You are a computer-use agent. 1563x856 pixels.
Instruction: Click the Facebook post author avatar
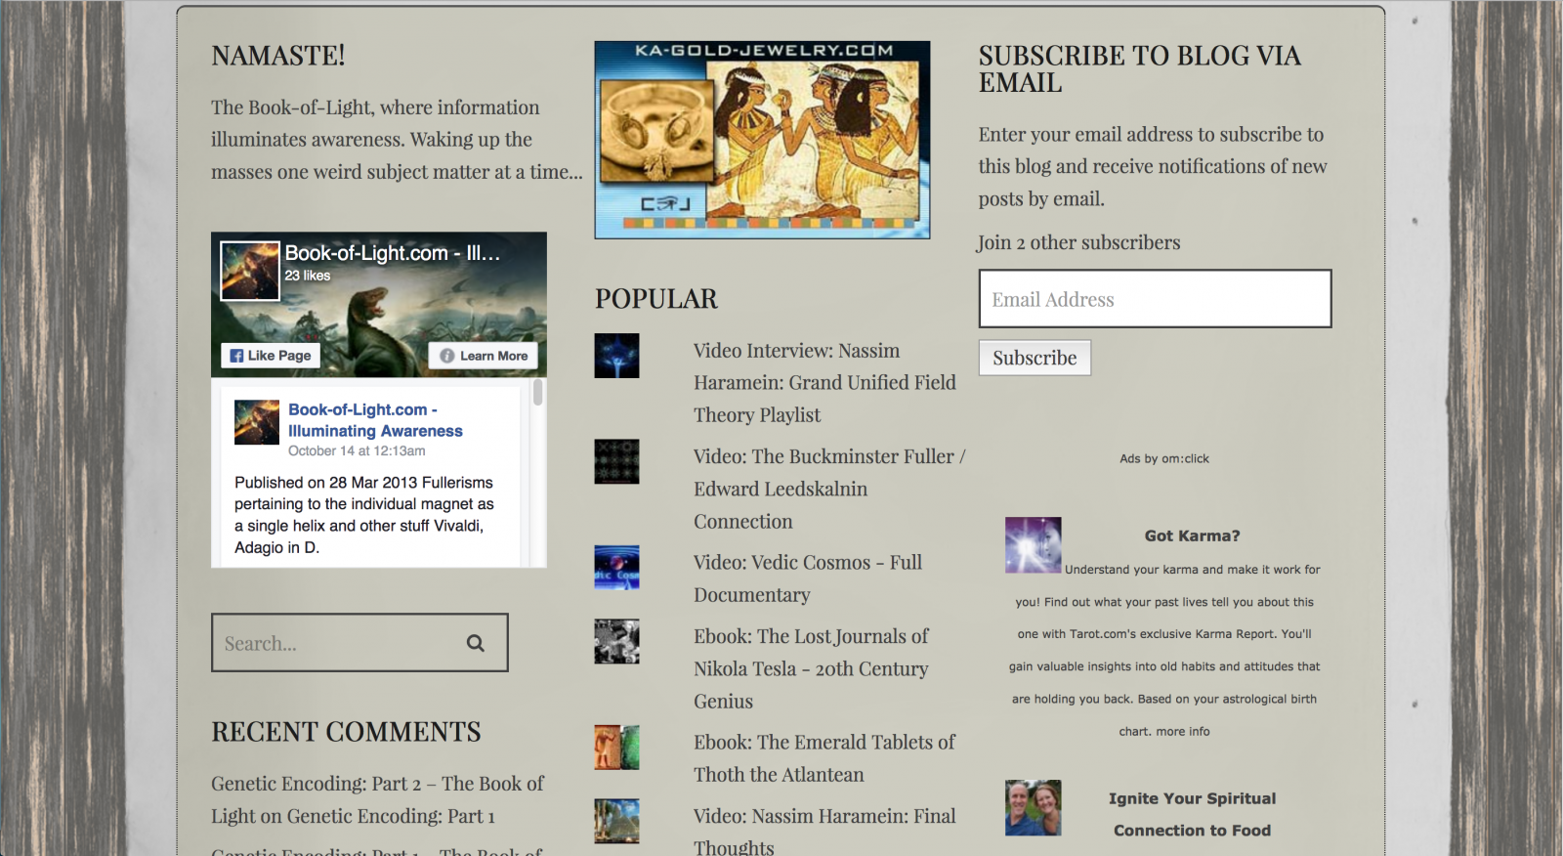click(x=257, y=422)
